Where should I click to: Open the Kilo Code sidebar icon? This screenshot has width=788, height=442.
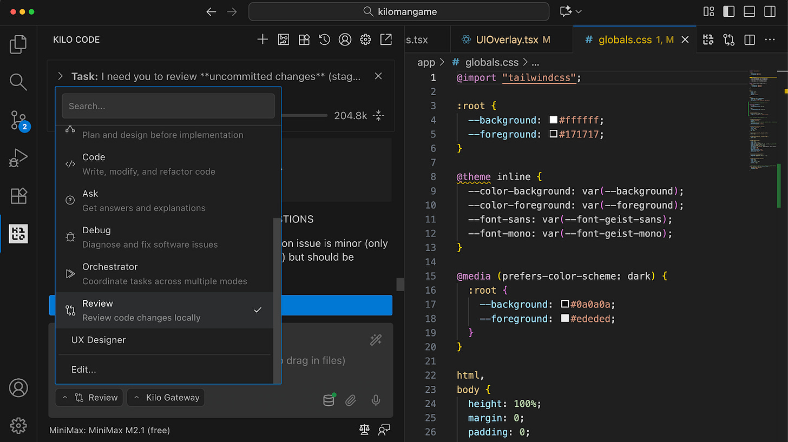coord(18,234)
